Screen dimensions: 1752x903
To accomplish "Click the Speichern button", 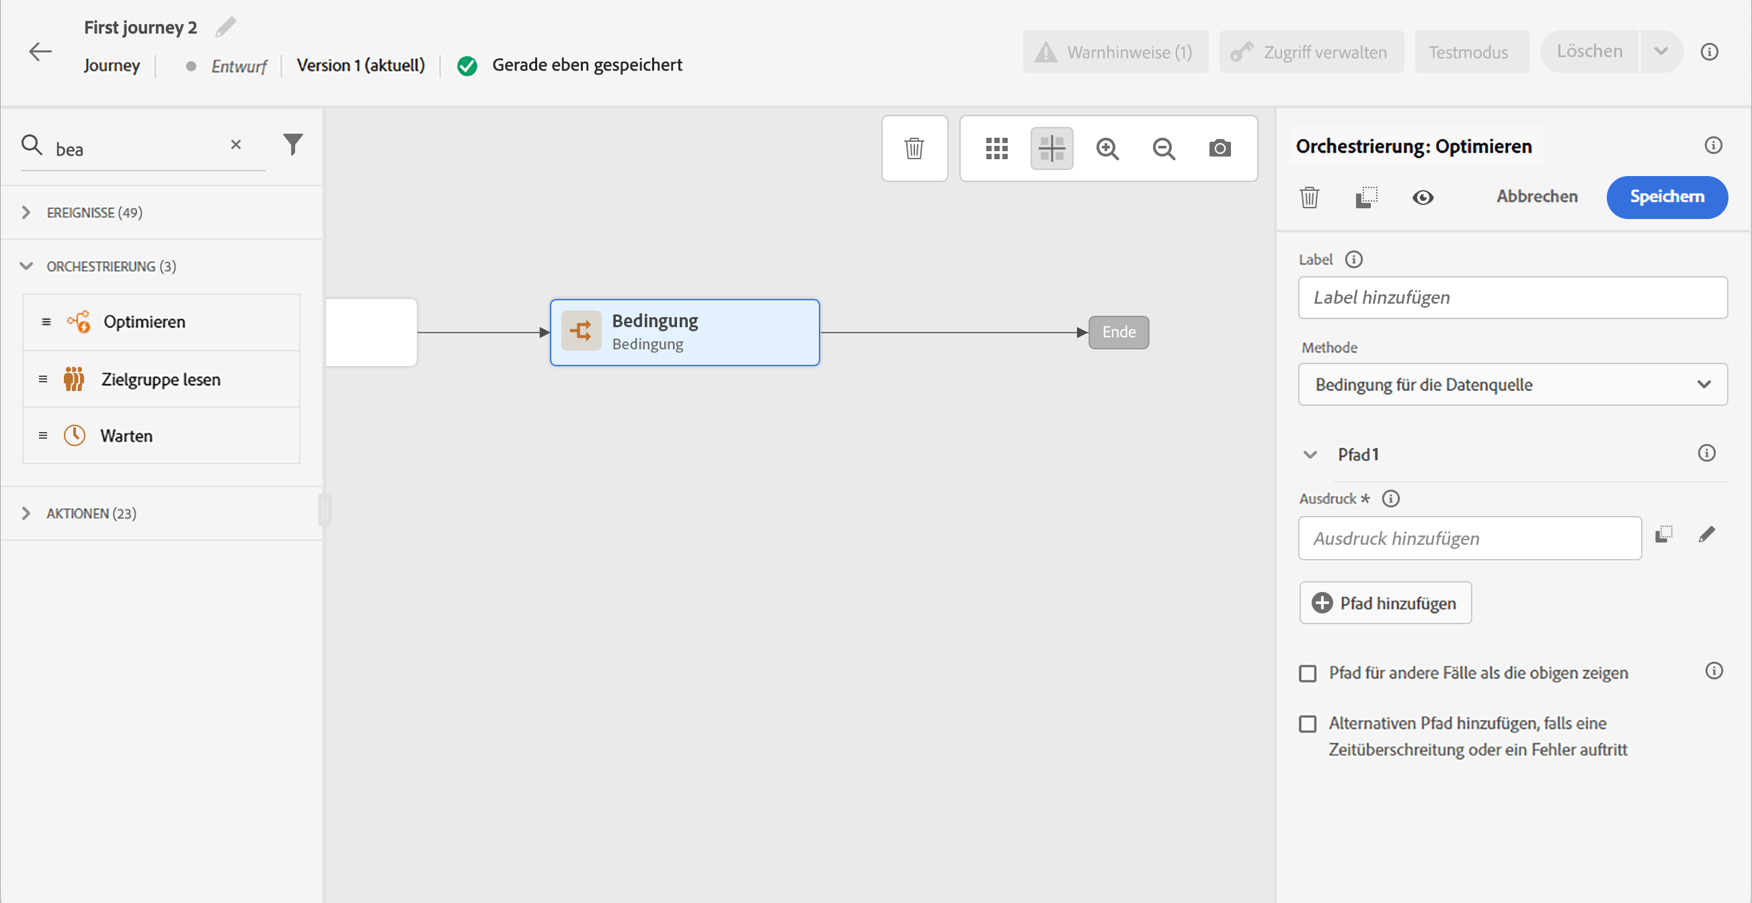I will point(1667,197).
